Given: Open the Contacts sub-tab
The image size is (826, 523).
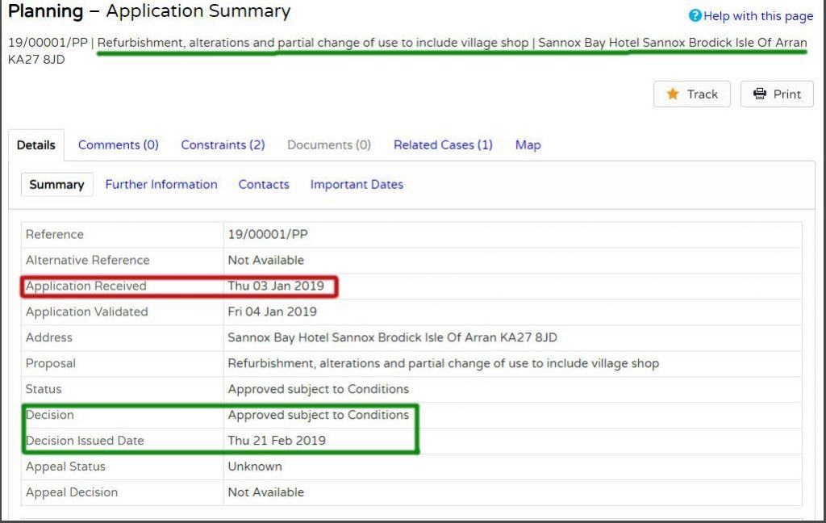Looking at the screenshot, I should [x=264, y=185].
